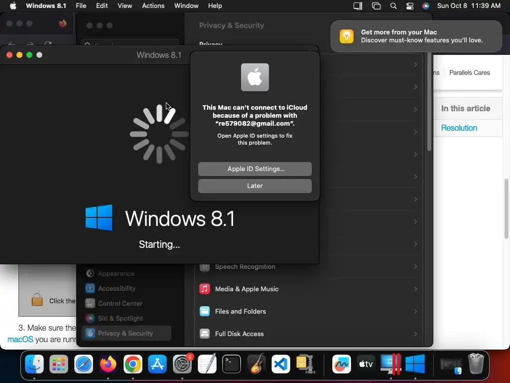Open the Edit menu

click(102, 5)
